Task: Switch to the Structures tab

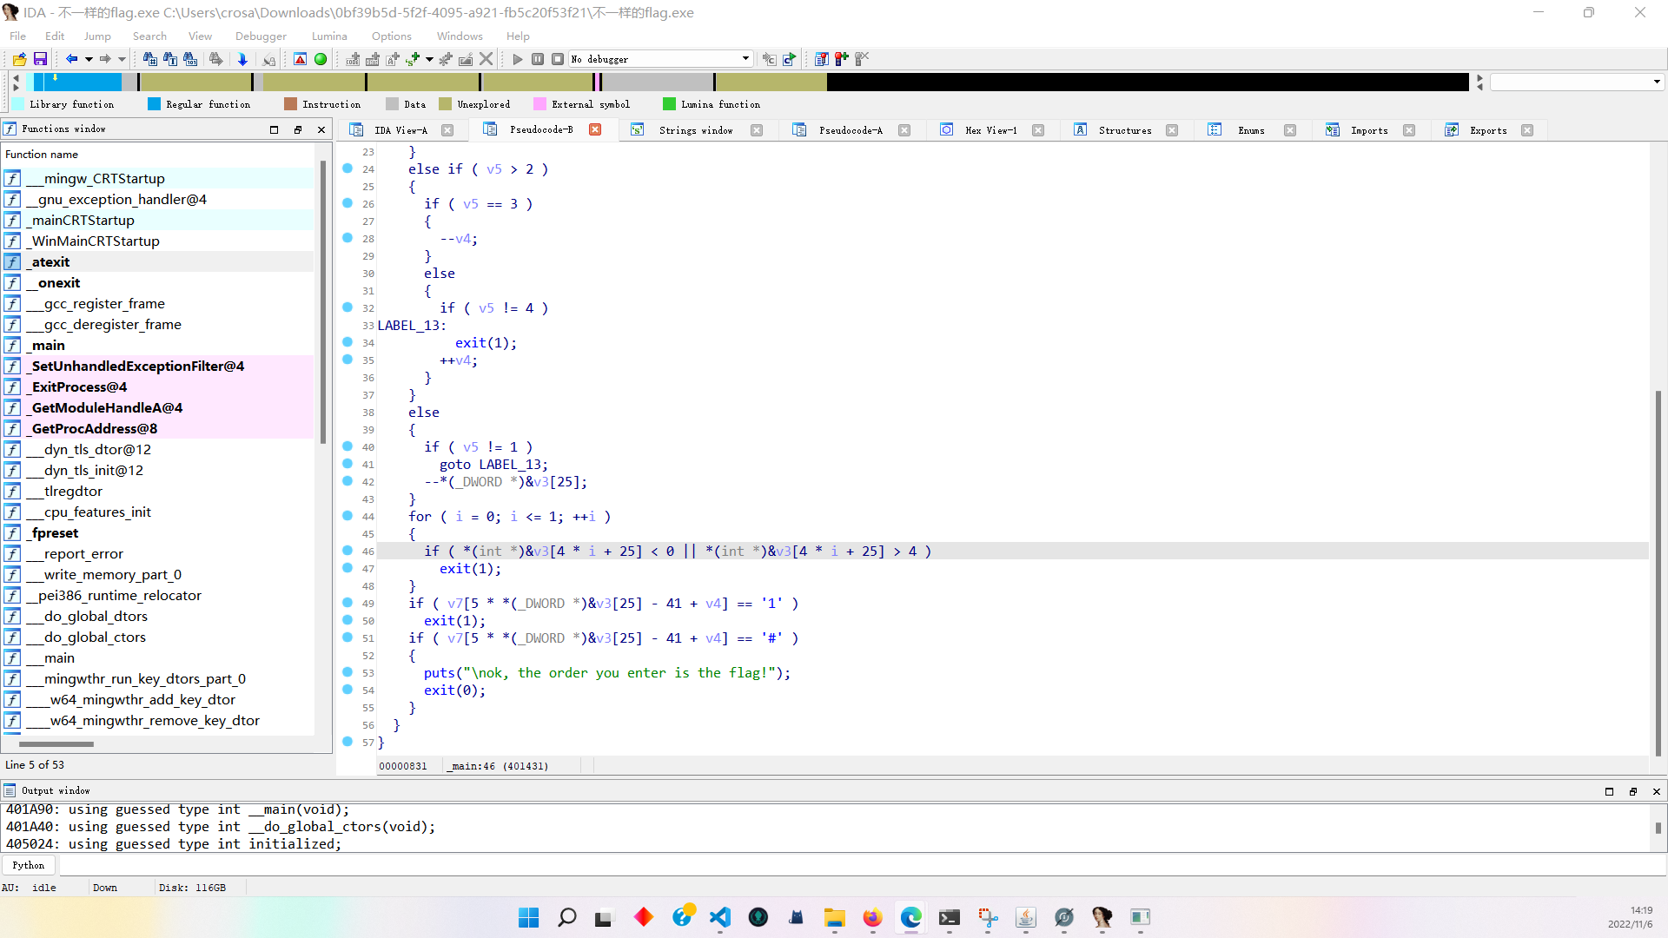Action: click(x=1124, y=130)
